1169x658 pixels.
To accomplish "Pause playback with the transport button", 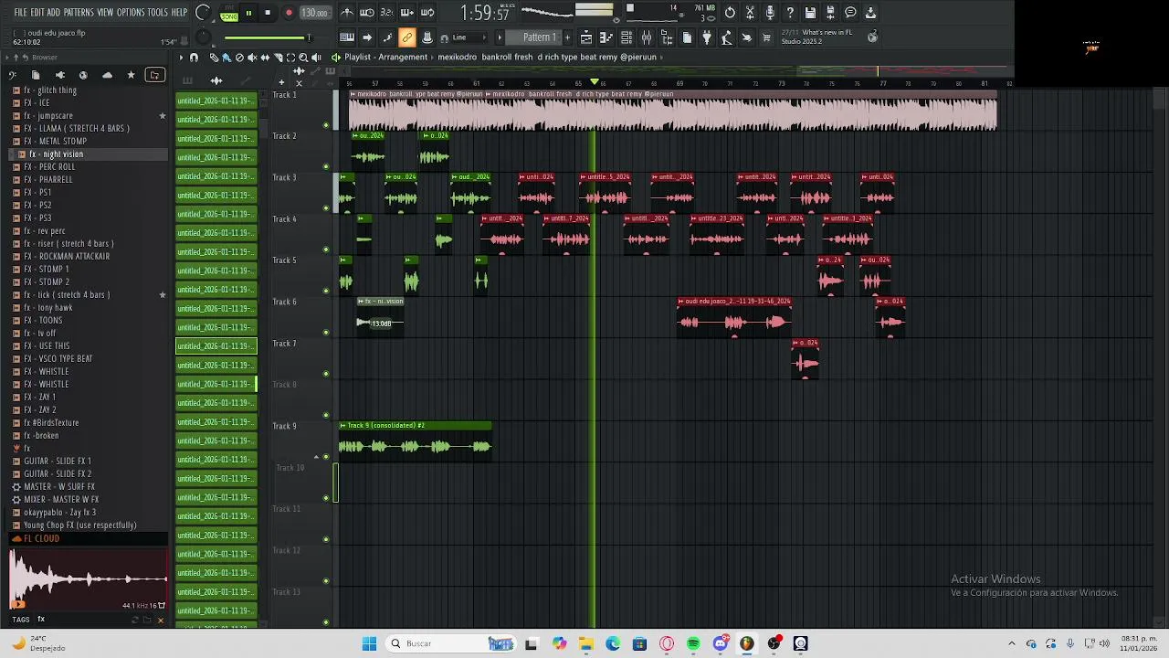I will coord(248,13).
